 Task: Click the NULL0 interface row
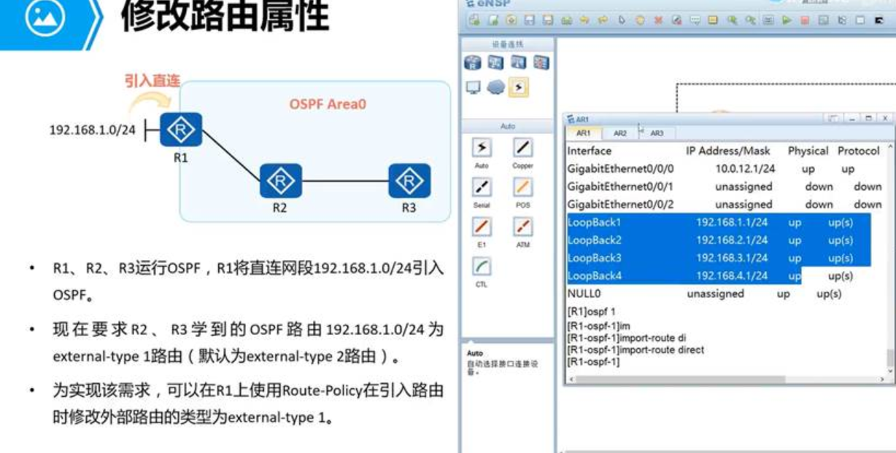[x=704, y=294]
